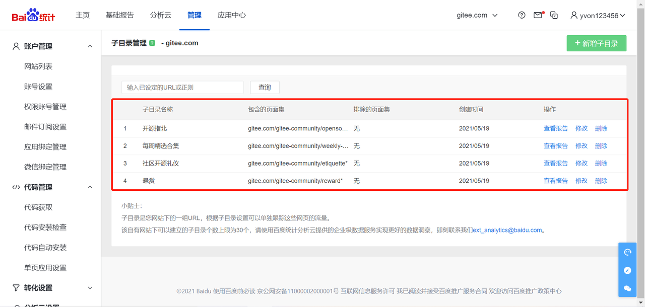Click the page vertical scrollbar

(x=640, y=153)
